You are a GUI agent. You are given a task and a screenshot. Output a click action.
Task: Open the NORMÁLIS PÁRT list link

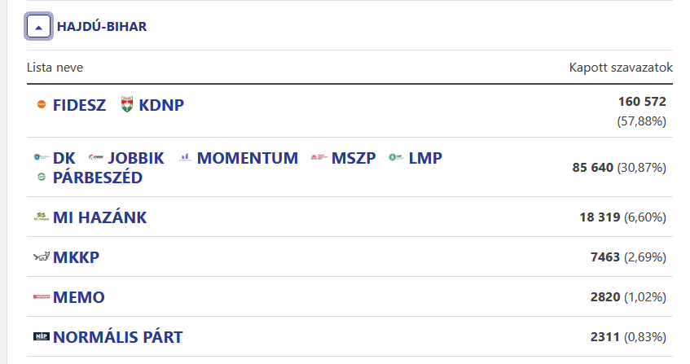coord(117,337)
